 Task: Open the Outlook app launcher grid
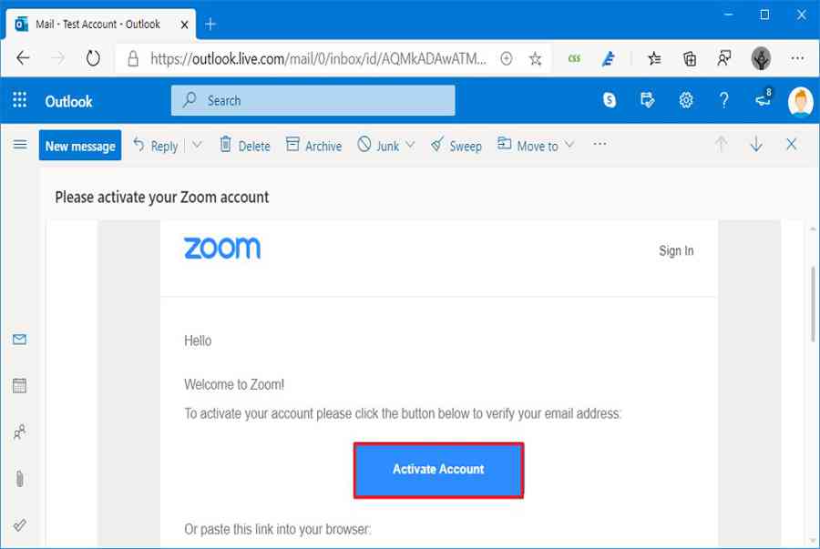20,101
